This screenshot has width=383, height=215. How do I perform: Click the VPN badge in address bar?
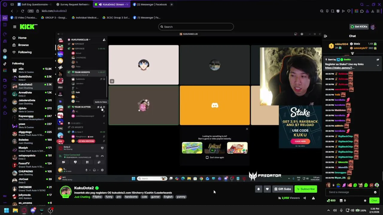click(31, 11)
